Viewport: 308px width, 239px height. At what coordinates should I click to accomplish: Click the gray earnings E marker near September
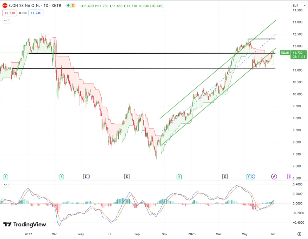[127, 176]
